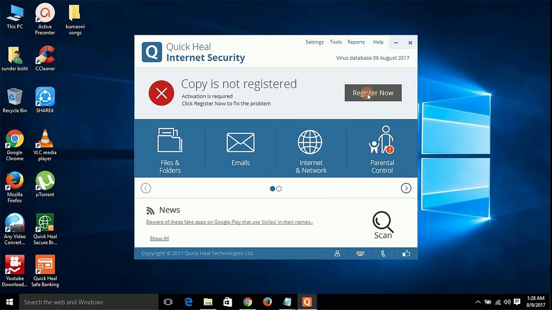
Task: Click the phone support icon in footer
Action: pyautogui.click(x=383, y=254)
